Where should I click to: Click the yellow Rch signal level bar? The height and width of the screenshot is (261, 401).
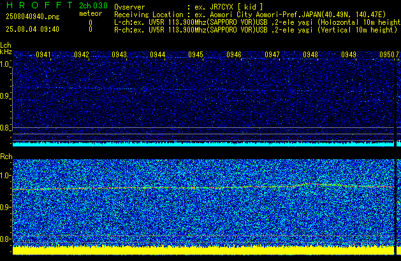tap(203, 250)
